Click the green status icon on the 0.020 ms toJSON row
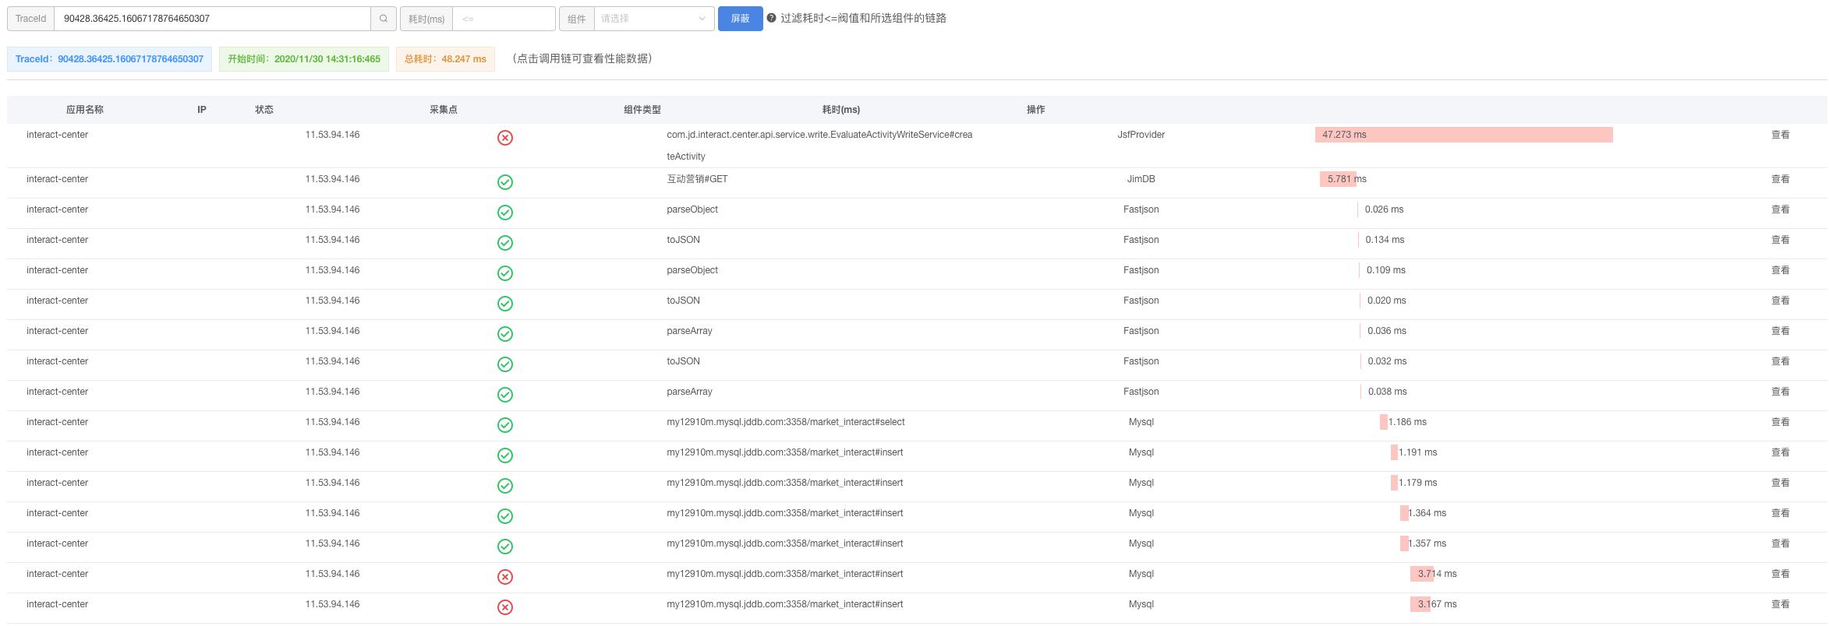This screenshot has width=1829, height=626. pos(505,304)
